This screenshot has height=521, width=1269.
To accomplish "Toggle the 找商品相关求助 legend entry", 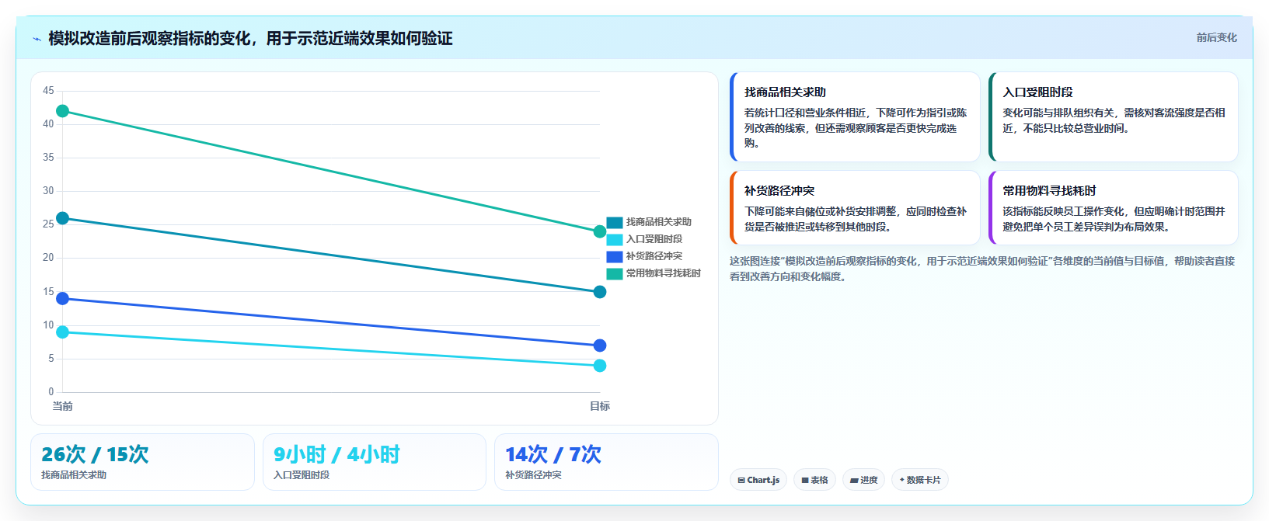I will 649,222.
